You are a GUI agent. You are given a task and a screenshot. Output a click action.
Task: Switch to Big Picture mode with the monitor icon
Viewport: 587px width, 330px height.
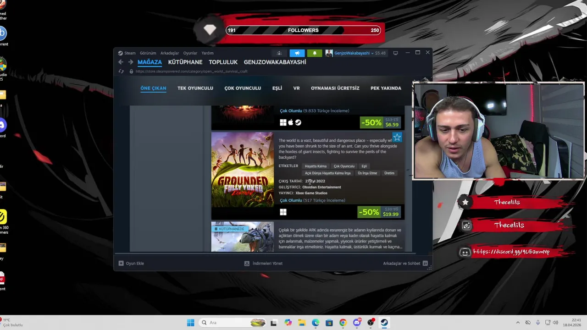tap(395, 53)
